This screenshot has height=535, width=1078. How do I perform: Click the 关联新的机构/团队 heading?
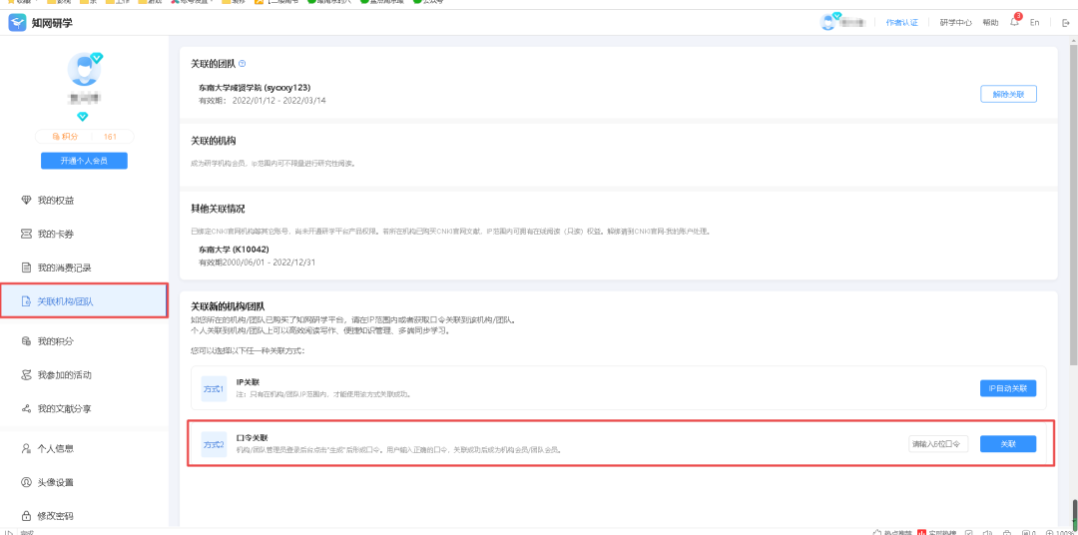(228, 306)
